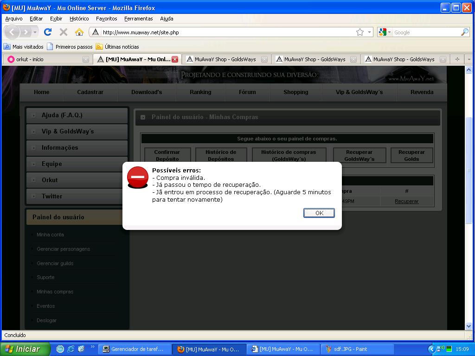This screenshot has height=356, width=475.
Task: Open Gerenciar personagens link
Action: tap(63, 249)
